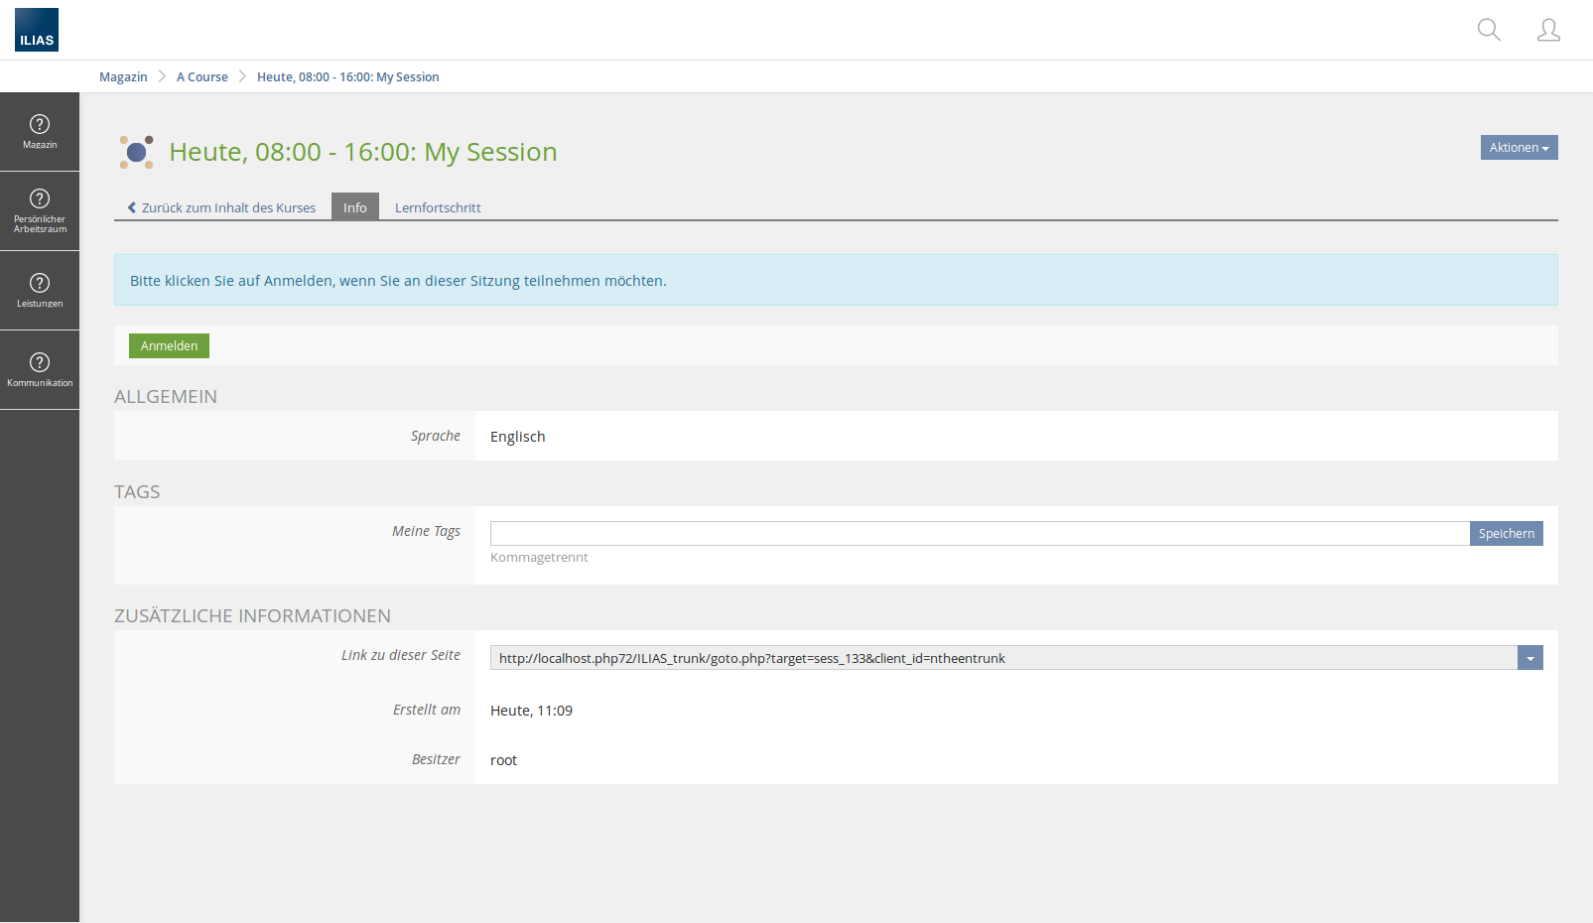Click the ILIAS logo
The height and width of the screenshot is (923, 1593).
(37, 30)
